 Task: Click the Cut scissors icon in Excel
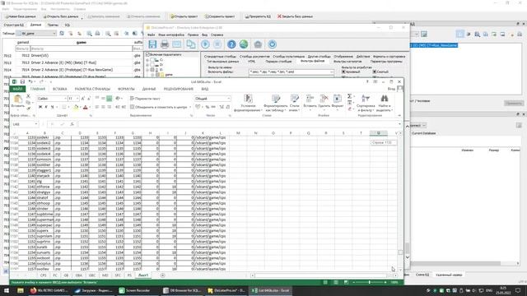pos(28,96)
